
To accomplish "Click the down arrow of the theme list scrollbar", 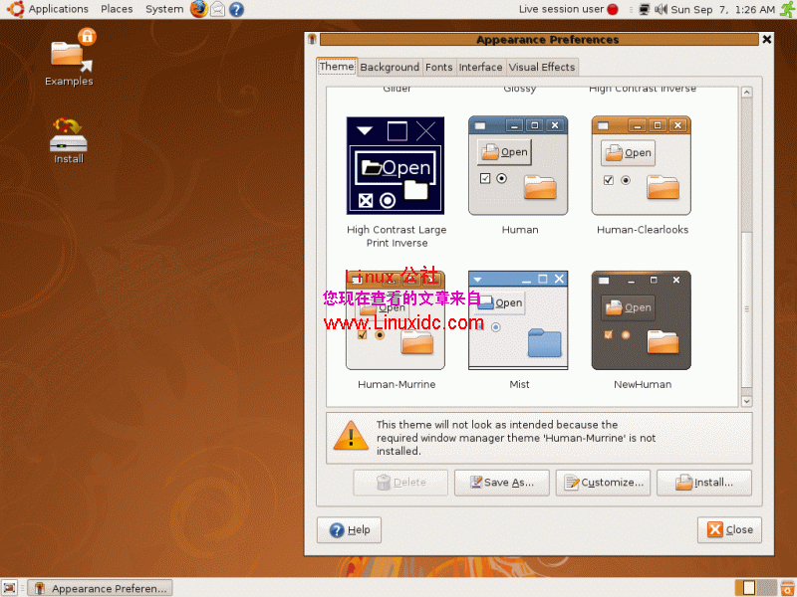I will click(x=746, y=398).
